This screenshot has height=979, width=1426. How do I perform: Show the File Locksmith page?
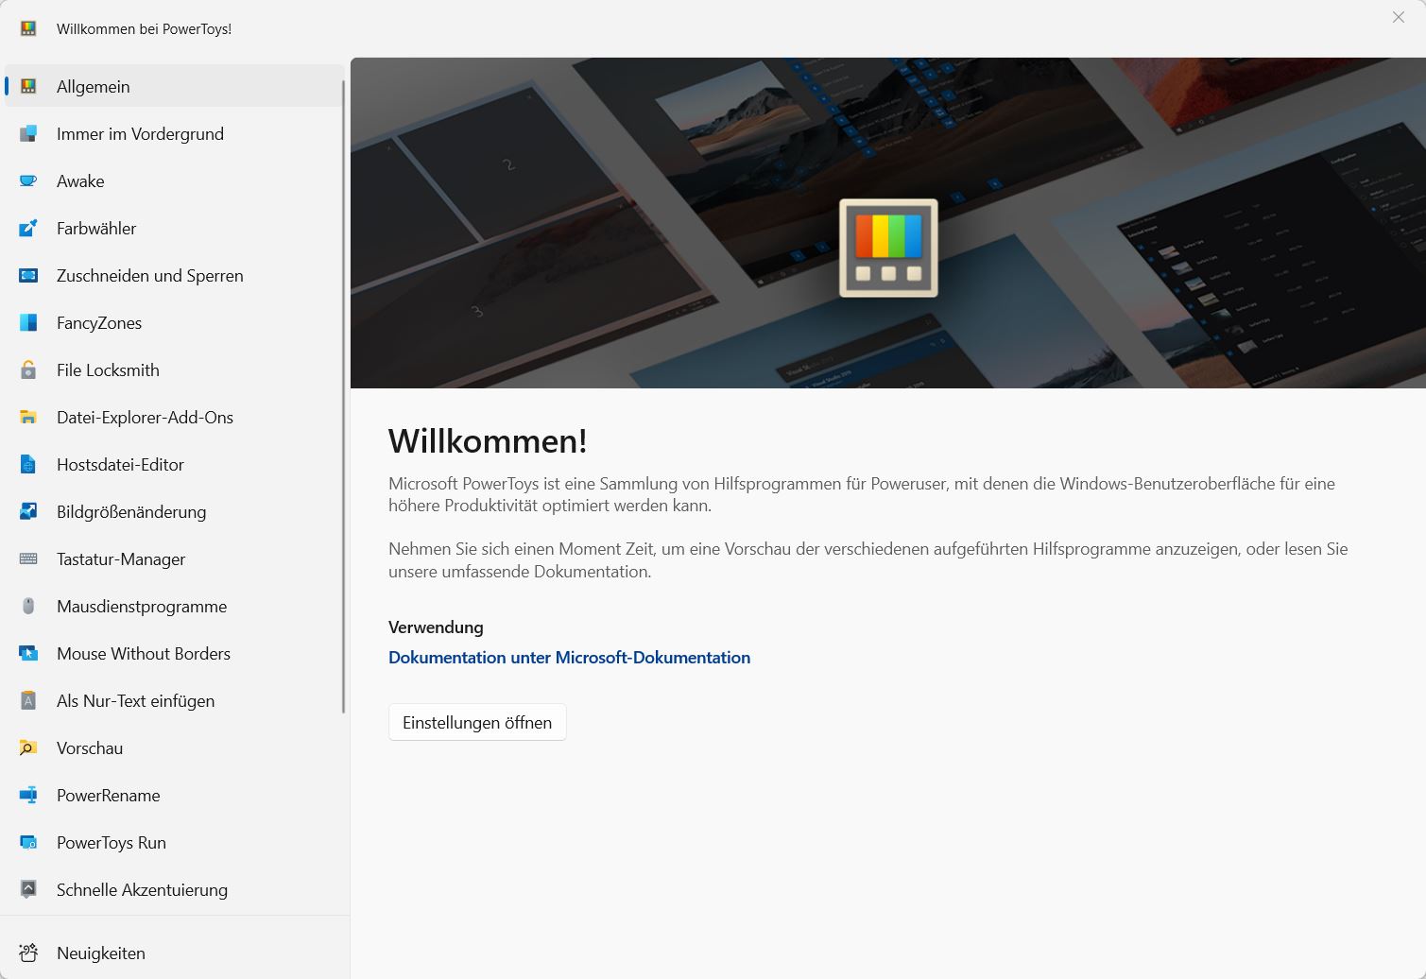click(174, 369)
